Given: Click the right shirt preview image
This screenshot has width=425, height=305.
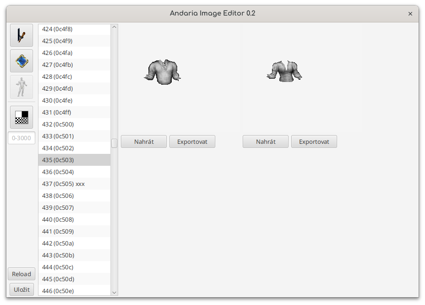Looking at the screenshot, I should click(x=284, y=71).
